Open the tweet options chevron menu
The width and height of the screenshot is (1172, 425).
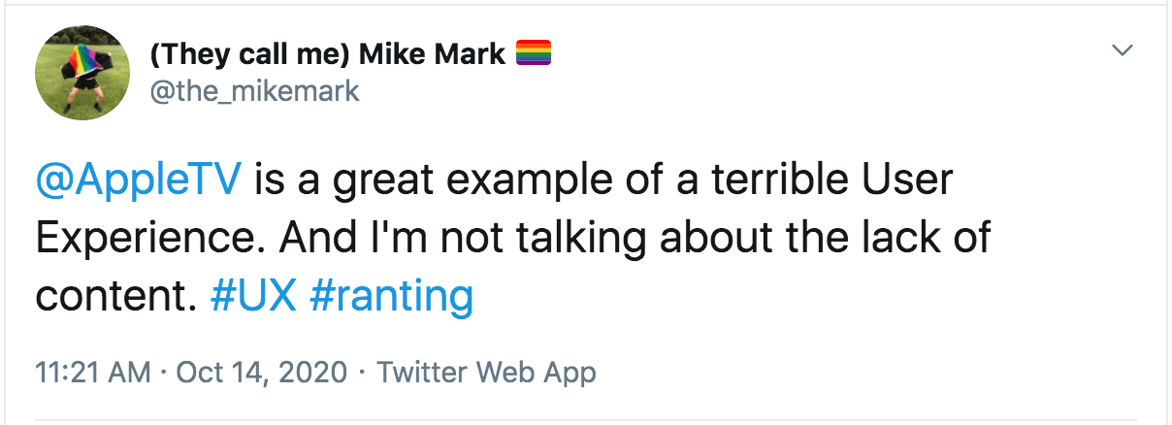click(x=1123, y=50)
